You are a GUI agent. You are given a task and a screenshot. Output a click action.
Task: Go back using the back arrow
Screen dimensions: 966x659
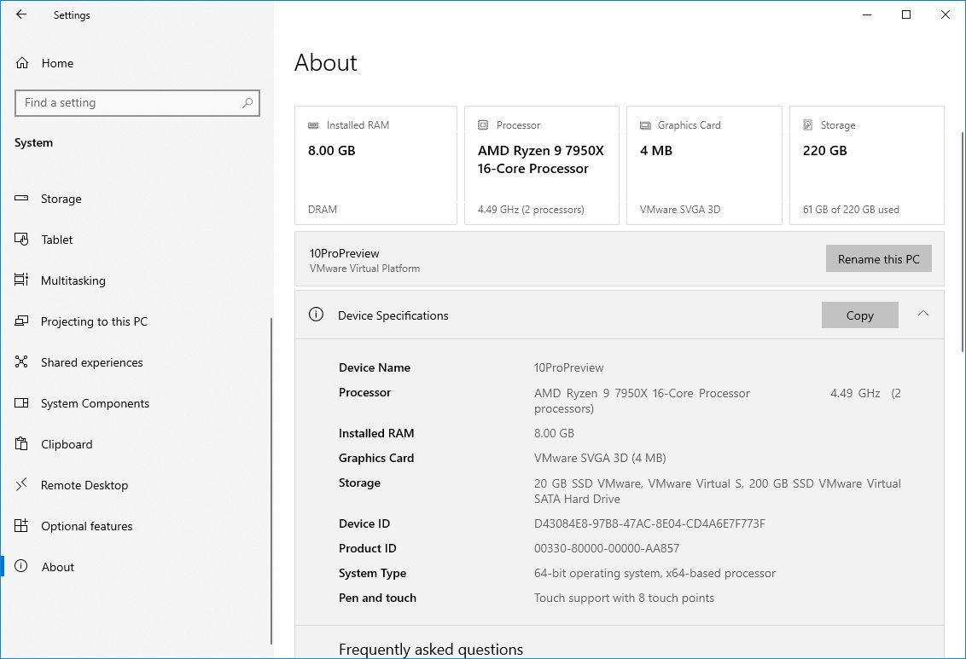pyautogui.click(x=21, y=14)
